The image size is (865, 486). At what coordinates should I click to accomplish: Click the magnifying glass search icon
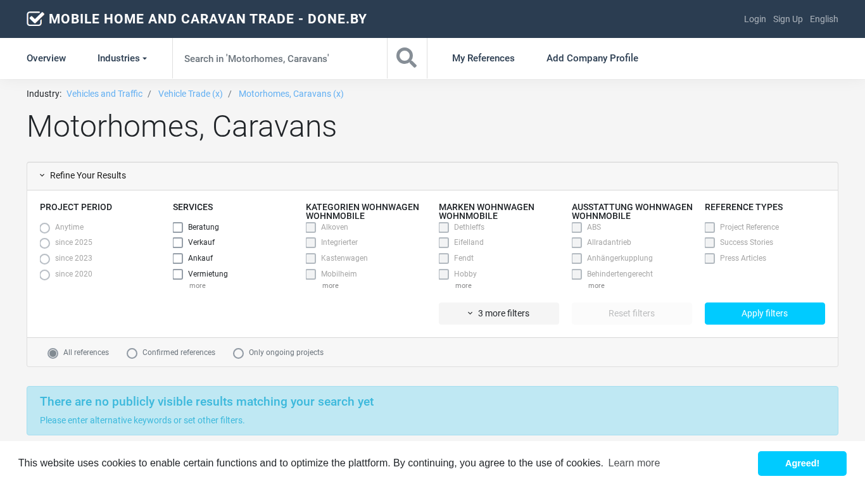pyautogui.click(x=407, y=58)
